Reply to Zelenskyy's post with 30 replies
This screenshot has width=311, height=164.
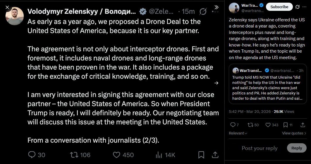[32, 155]
